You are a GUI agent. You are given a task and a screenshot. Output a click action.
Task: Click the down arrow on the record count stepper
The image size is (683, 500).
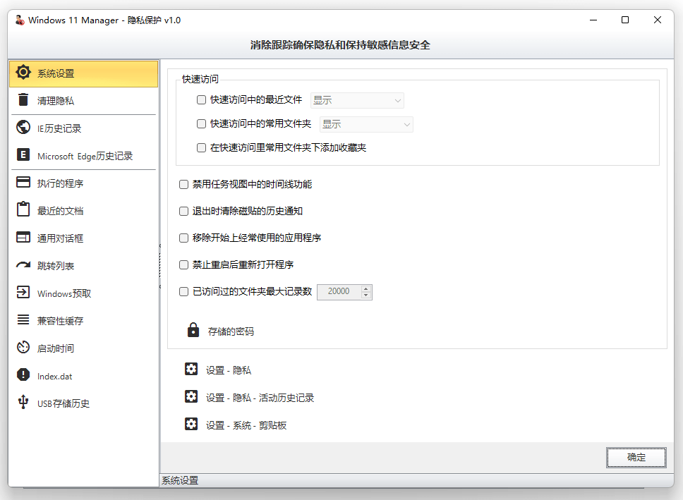(365, 294)
